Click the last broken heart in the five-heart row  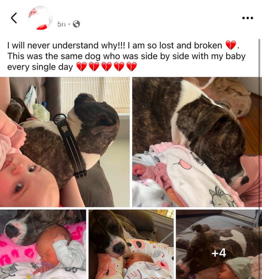click(x=132, y=67)
